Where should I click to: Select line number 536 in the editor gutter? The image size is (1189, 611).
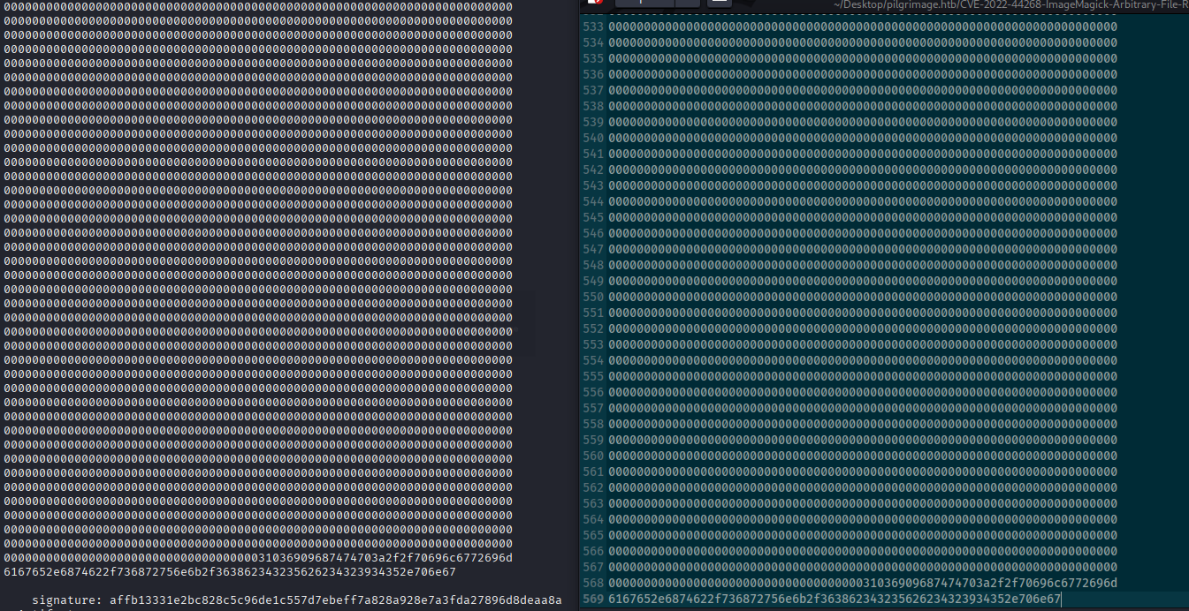coord(593,74)
